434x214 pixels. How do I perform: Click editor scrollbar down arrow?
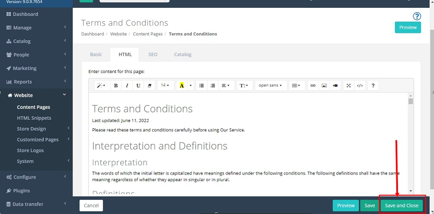[411, 191]
